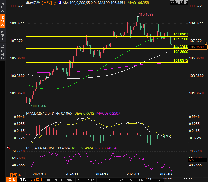Toggle the KDJ indicator button

point(111,180)
